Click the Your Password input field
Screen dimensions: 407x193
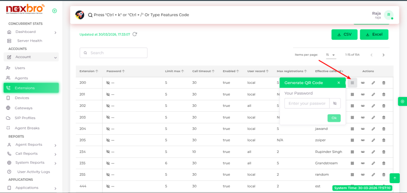click(307, 104)
